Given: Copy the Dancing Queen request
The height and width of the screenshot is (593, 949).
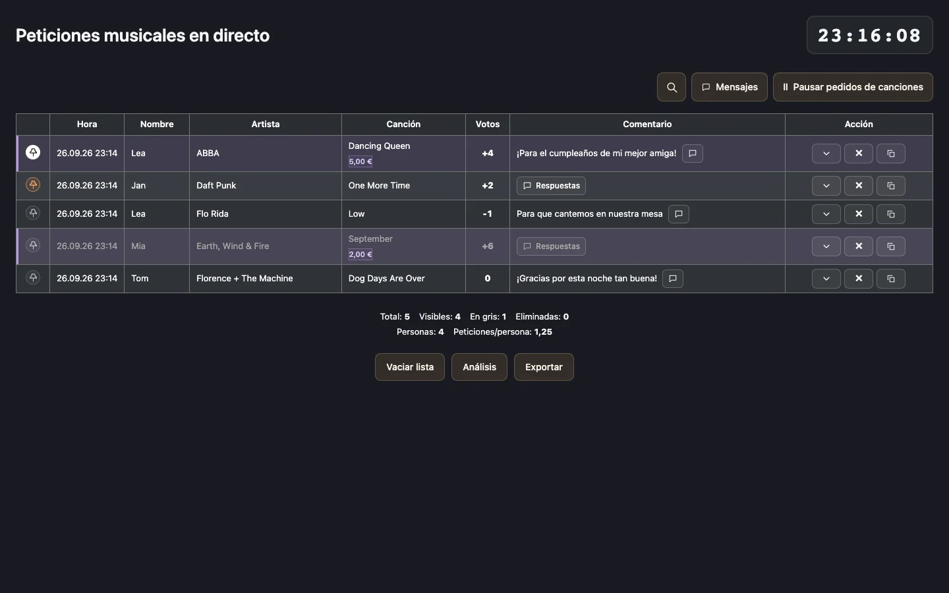Looking at the screenshot, I should tap(891, 154).
